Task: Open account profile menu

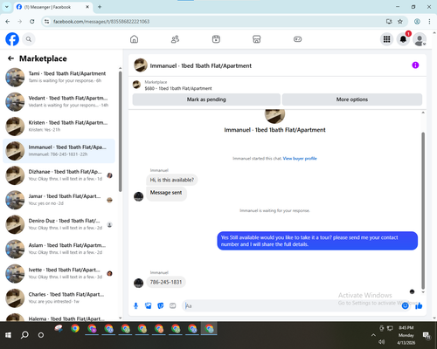Action: [420, 39]
